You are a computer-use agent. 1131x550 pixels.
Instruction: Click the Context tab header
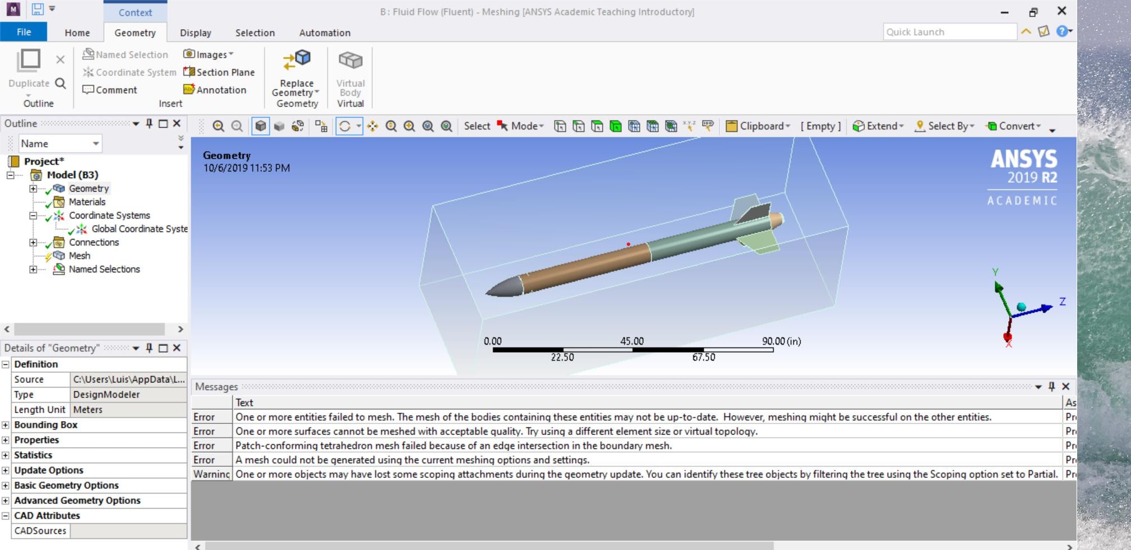coord(135,12)
